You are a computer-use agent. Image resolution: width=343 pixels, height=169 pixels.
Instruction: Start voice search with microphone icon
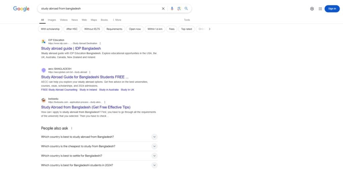point(172,8)
